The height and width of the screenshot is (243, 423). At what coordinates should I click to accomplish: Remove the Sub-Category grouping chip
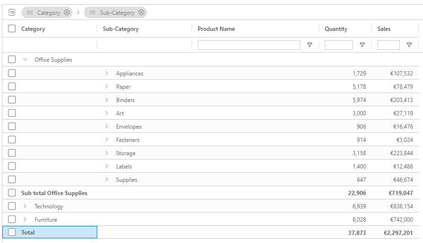[141, 13]
